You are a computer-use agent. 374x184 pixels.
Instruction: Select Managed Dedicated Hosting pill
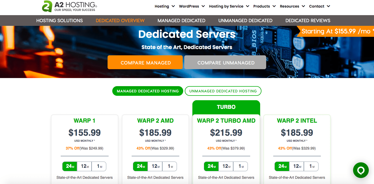click(x=148, y=91)
